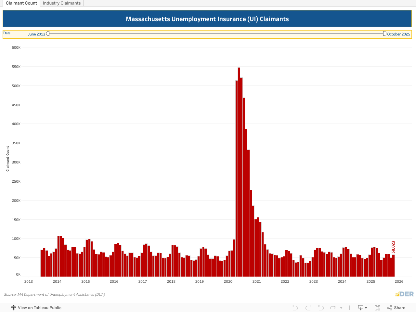The height and width of the screenshot is (312, 416).
Task: Expand the dropdown arrow beside the refresh icon
Action: pyautogui.click(x=341, y=308)
